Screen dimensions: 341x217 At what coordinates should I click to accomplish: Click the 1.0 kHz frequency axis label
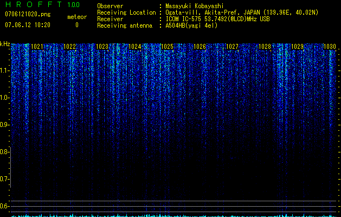point(5,98)
